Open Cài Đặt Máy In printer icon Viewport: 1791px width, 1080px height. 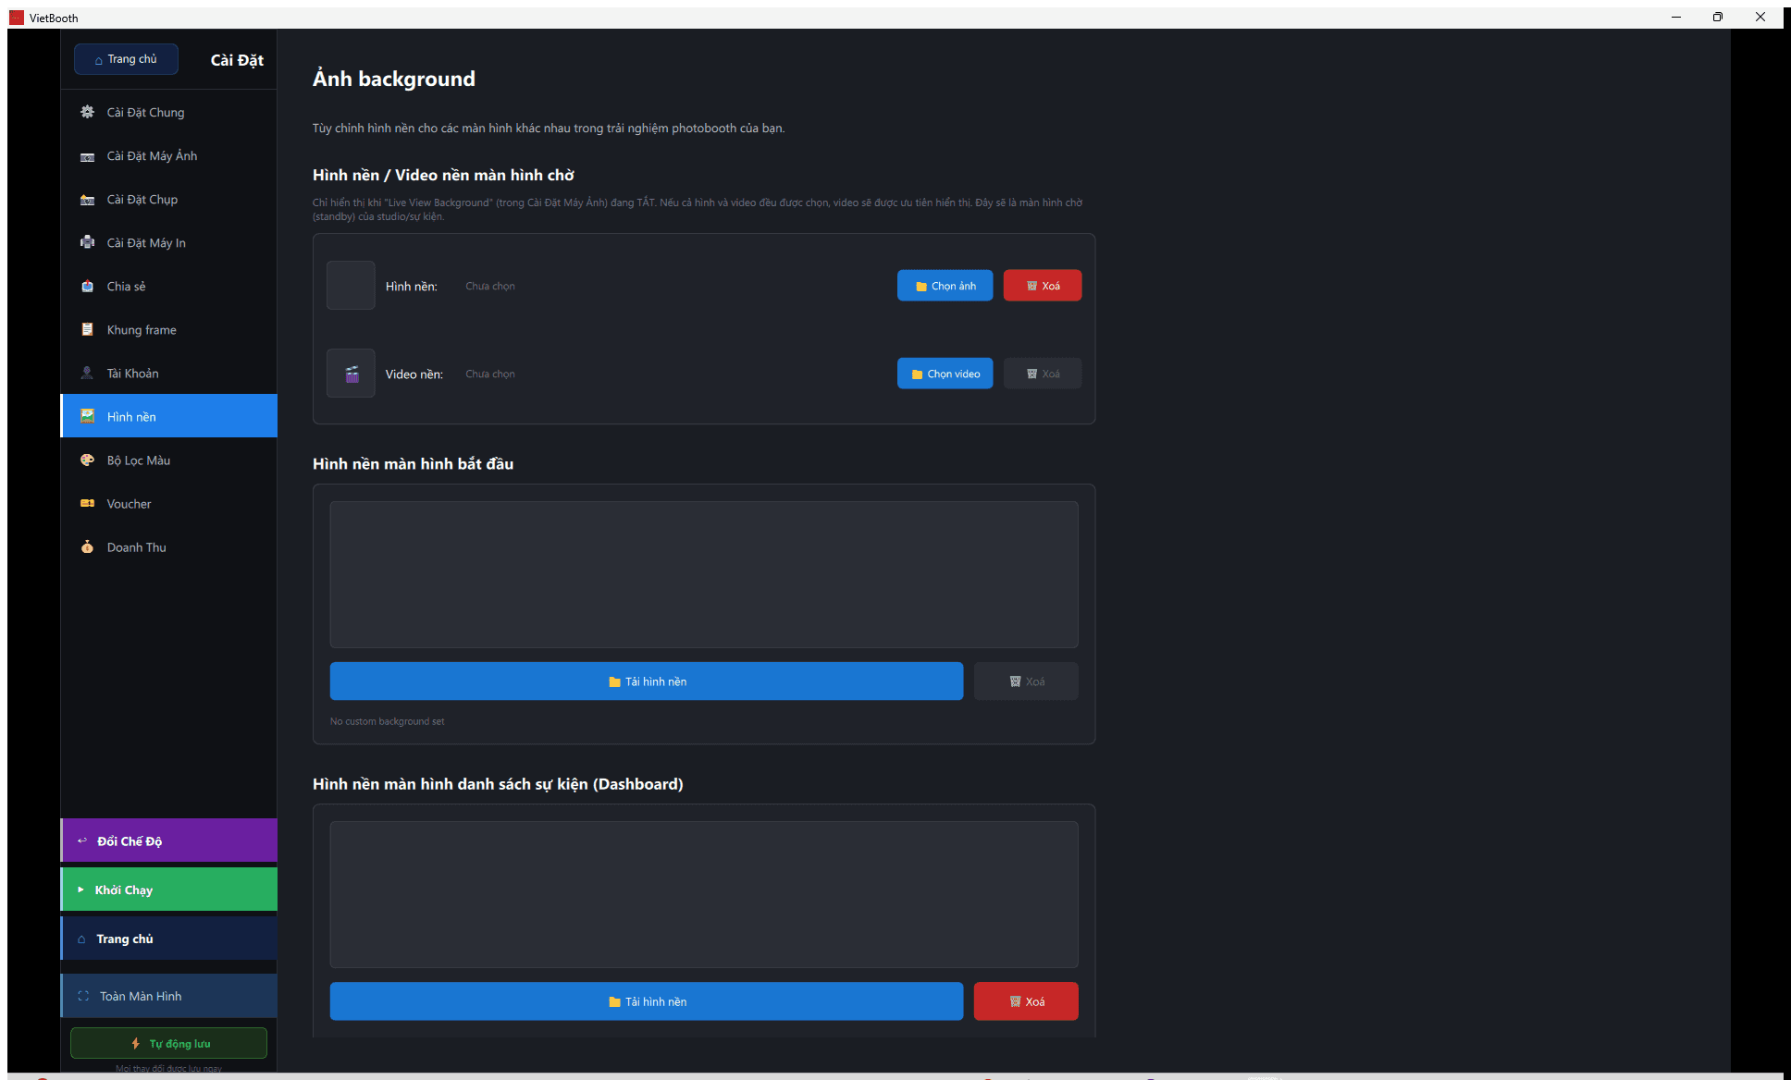87,242
